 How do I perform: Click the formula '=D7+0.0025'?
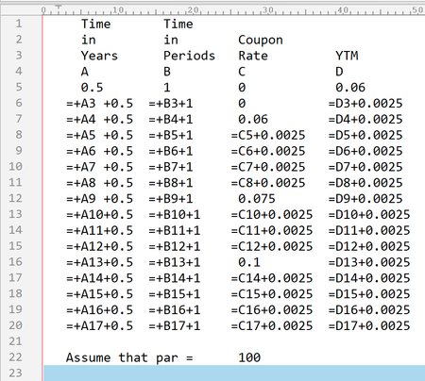click(x=365, y=167)
